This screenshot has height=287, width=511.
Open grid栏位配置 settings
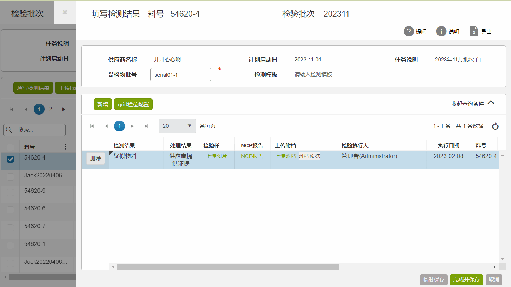coord(133,104)
